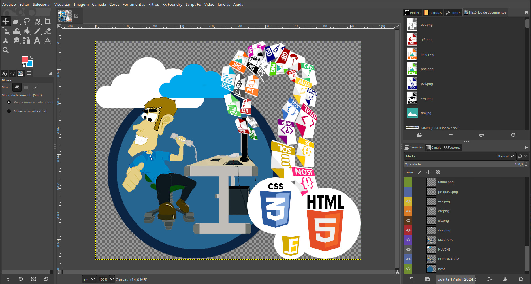Screen dimensions: 531x284
Task: Select the Clone stamp tool
Action: (x=6, y=41)
